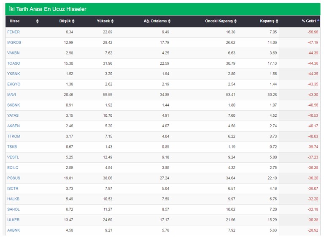Screen dimensions: 324x241
Task: Select the TTKOM ticker link
Action: point(13,136)
